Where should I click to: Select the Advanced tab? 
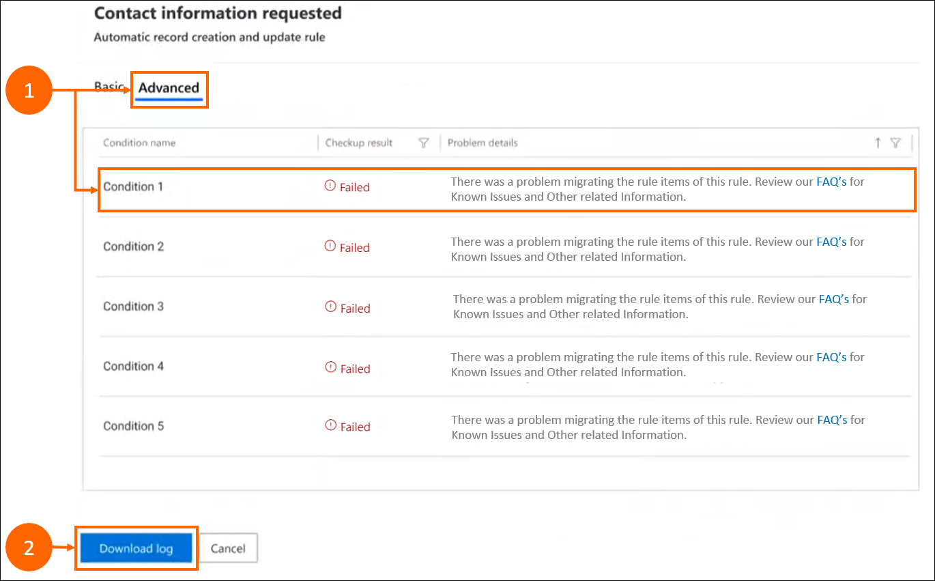[169, 87]
